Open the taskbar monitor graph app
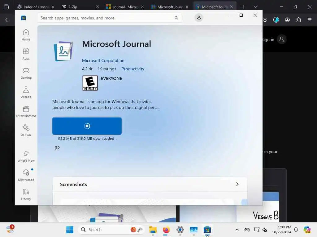This screenshot has height=237, width=317. click(x=193, y=230)
